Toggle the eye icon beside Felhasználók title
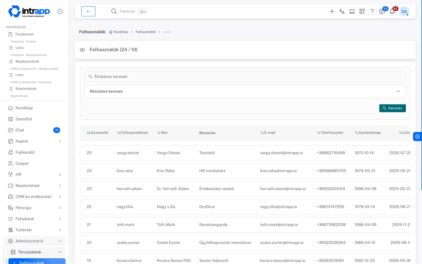Screen dimensions: 422x264 [82, 50]
